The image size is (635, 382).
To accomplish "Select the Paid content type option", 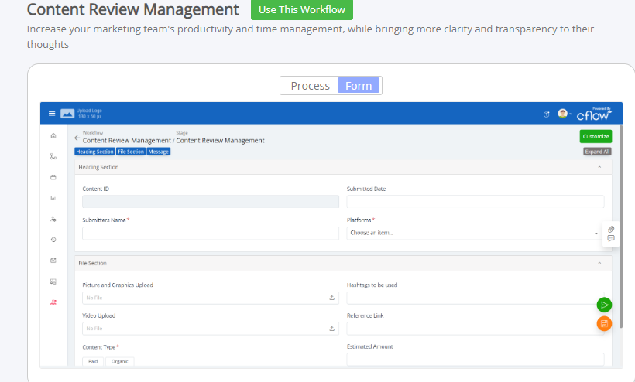I will (93, 361).
